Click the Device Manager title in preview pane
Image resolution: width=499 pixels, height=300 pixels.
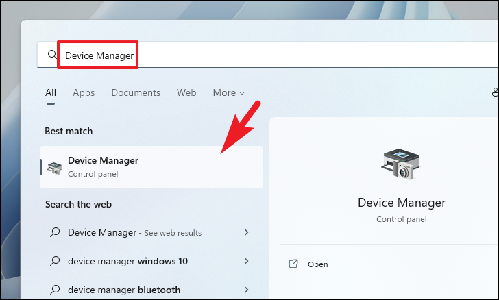pyautogui.click(x=402, y=203)
